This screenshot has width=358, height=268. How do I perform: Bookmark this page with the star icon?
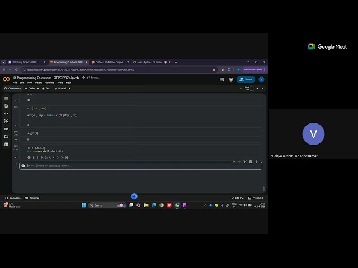[x=214, y=70]
